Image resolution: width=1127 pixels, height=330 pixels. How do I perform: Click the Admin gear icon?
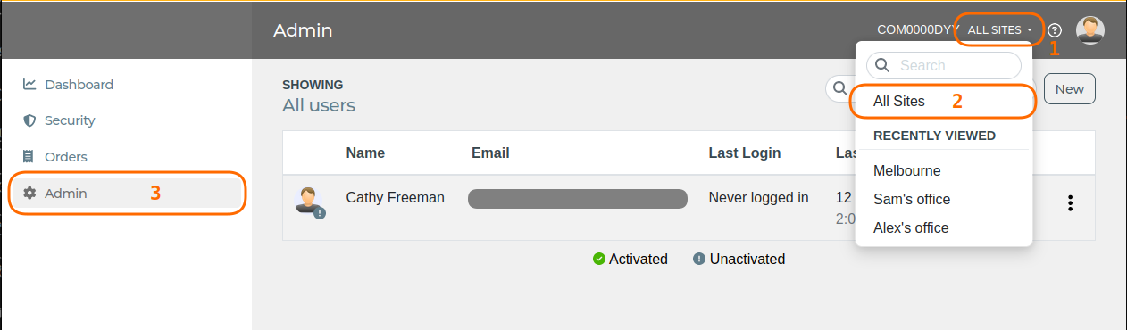[29, 193]
